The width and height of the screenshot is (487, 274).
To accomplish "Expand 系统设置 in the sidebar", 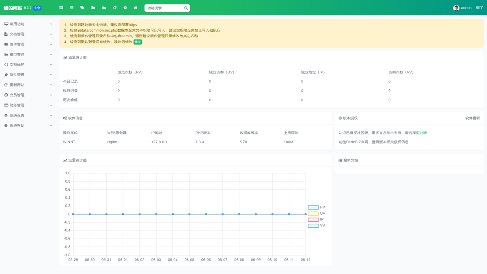I will tap(28, 115).
